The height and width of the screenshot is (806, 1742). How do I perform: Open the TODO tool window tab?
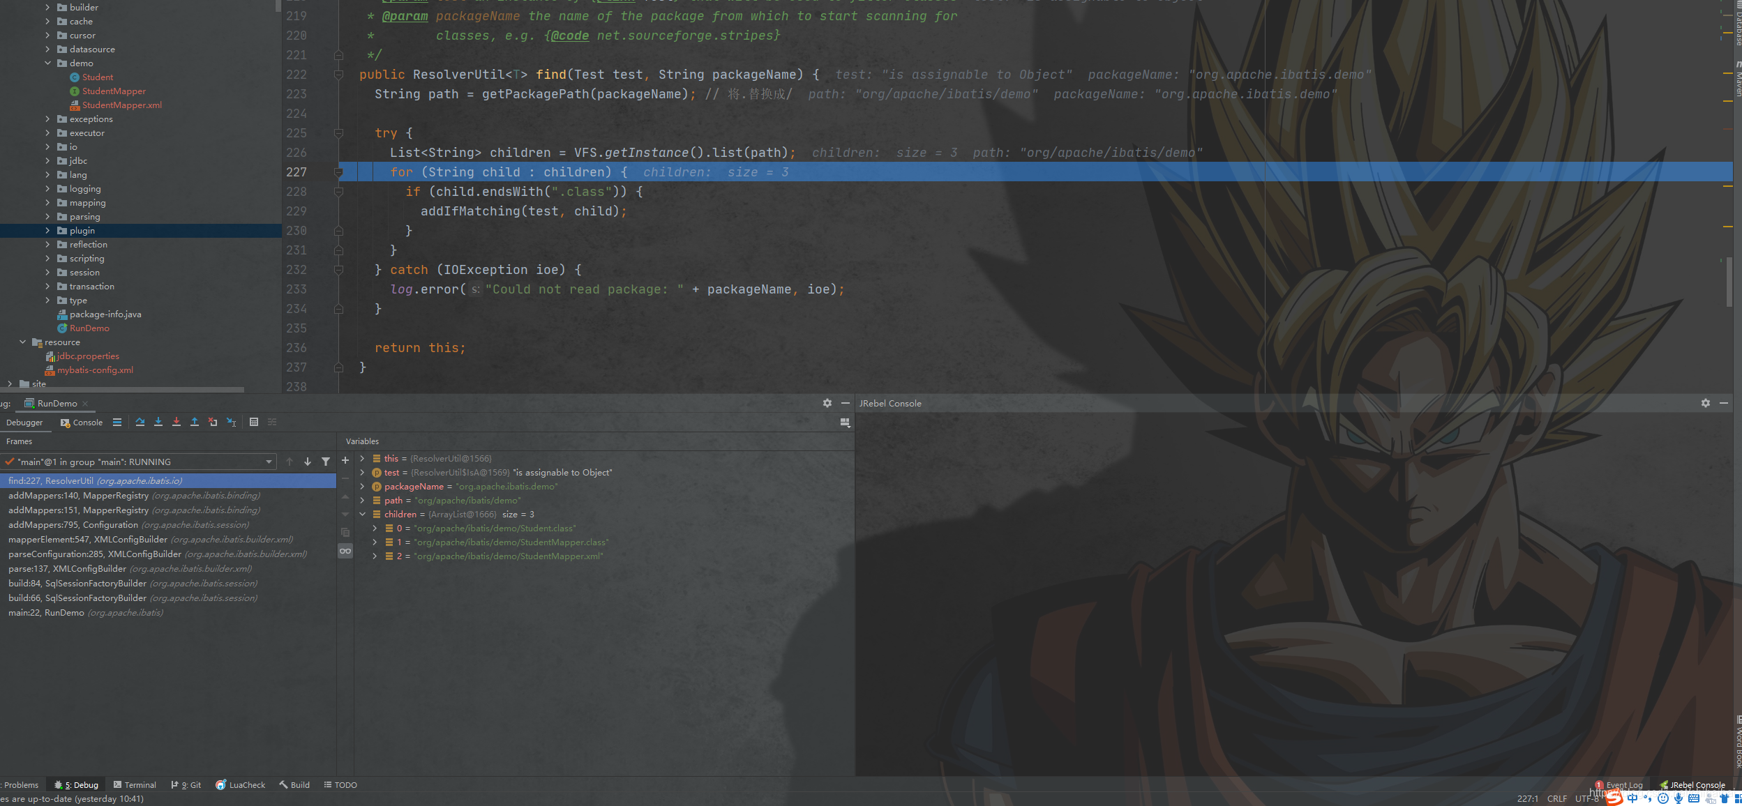coord(340,784)
